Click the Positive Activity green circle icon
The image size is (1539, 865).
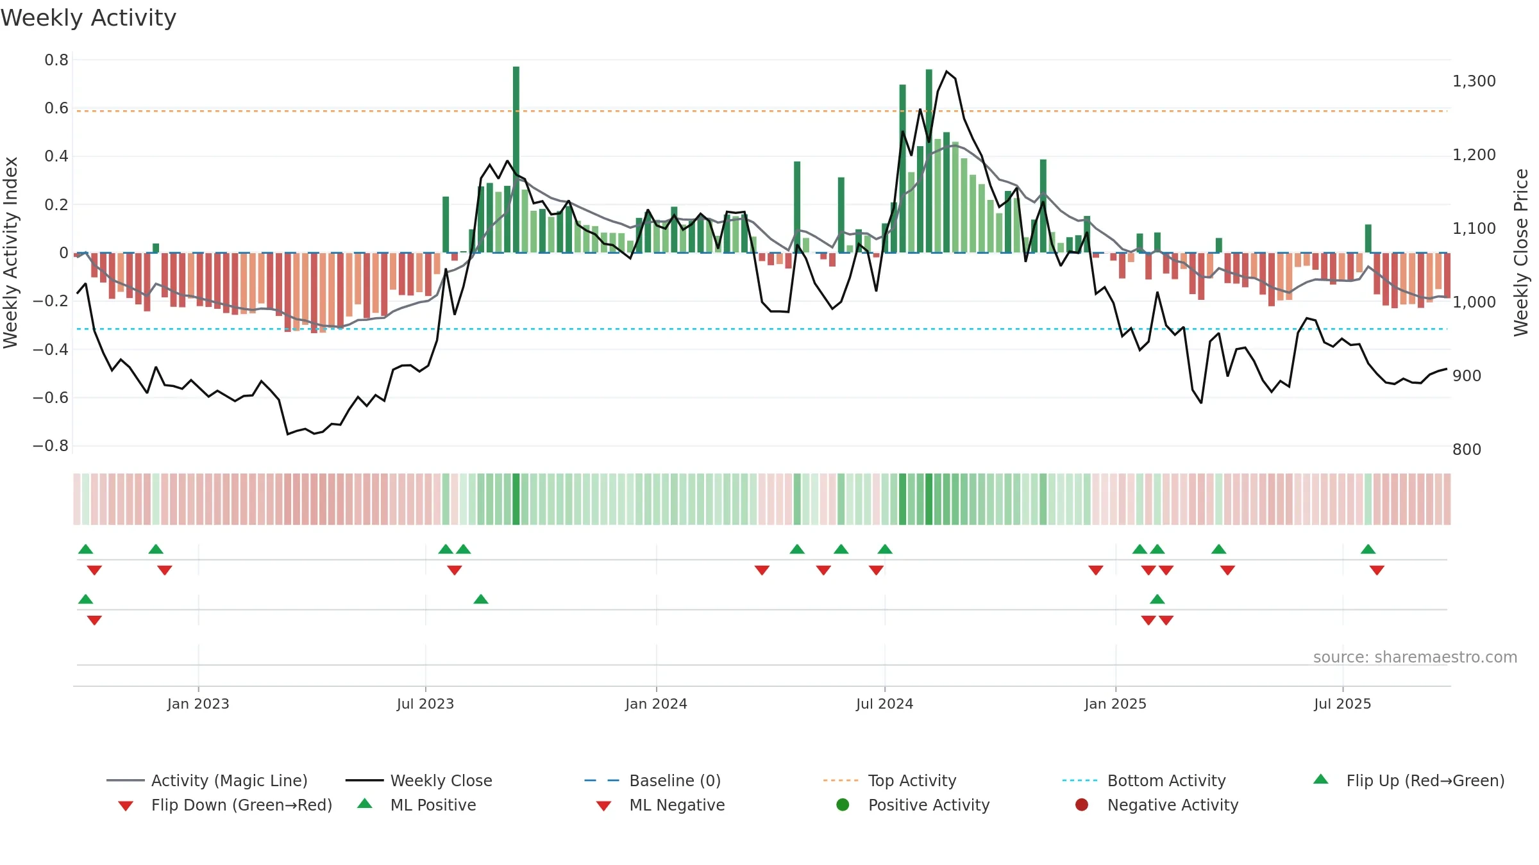843,804
